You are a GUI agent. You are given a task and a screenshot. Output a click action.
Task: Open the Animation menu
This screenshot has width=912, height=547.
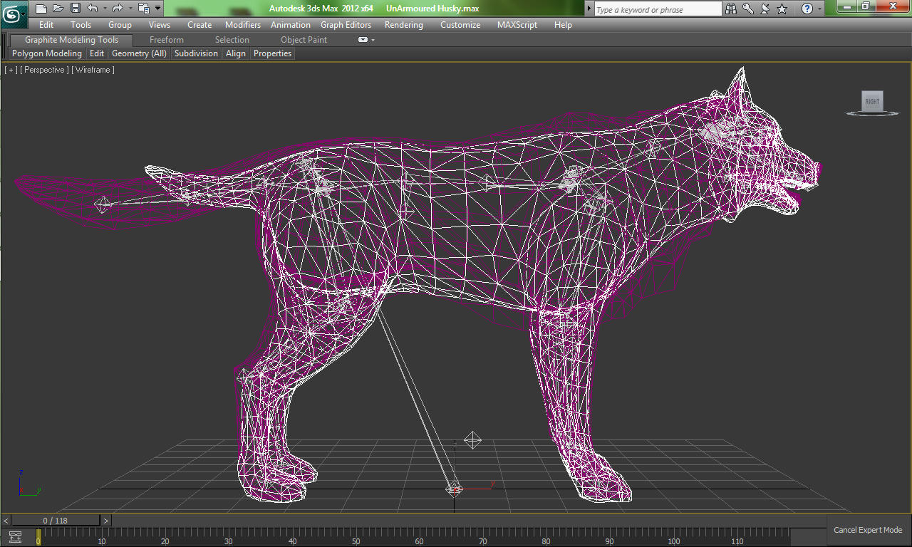pos(291,25)
